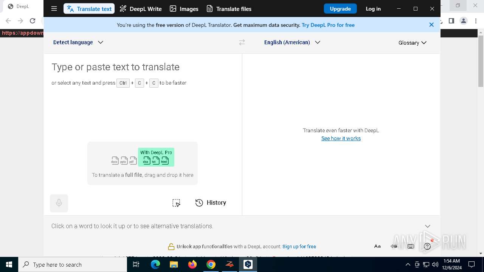Open the hamburger menu in DeepL
484x272 pixels.
(x=54, y=9)
